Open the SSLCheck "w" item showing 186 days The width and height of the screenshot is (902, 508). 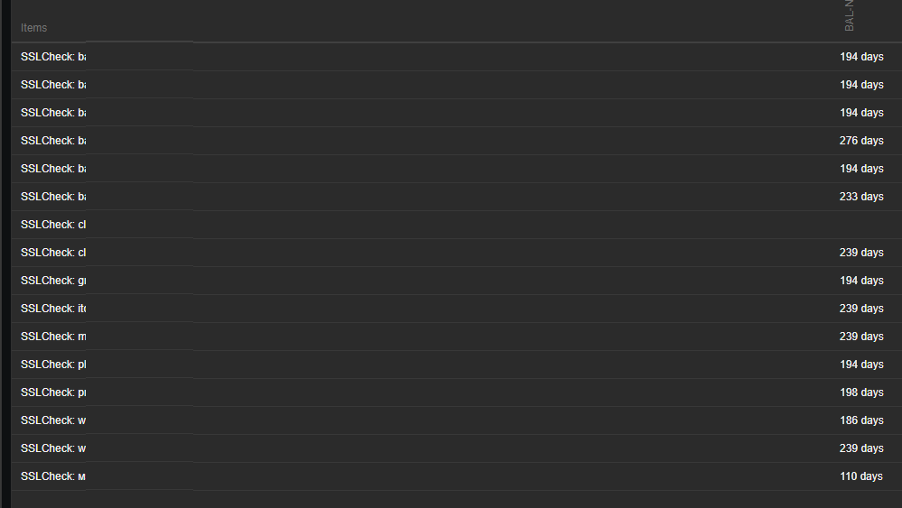(x=53, y=420)
